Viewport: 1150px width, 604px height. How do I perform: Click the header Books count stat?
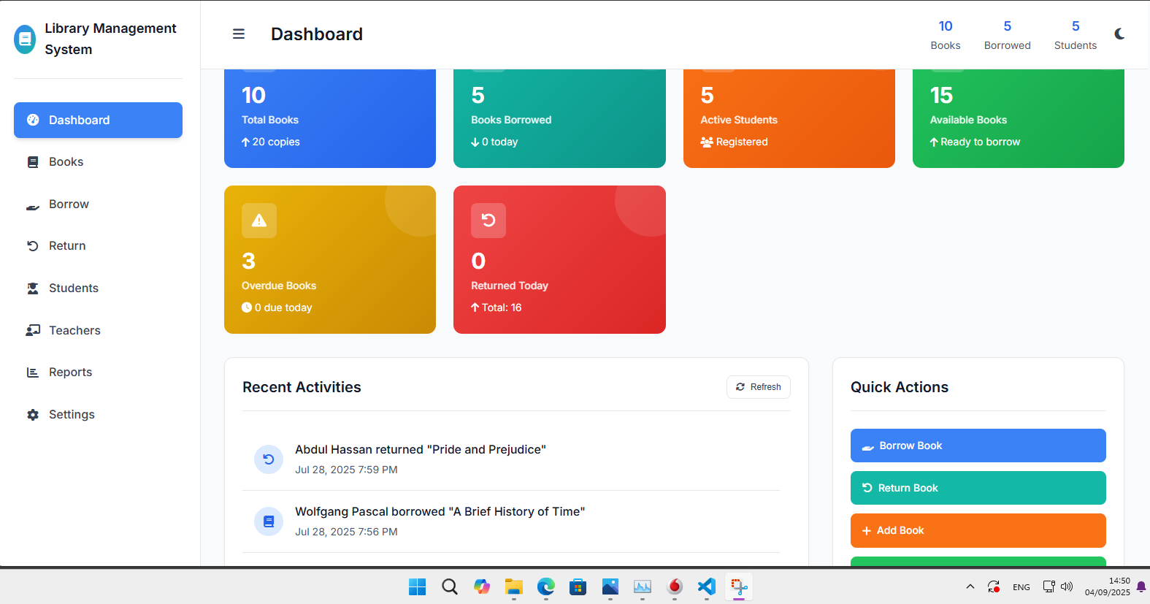(x=946, y=35)
